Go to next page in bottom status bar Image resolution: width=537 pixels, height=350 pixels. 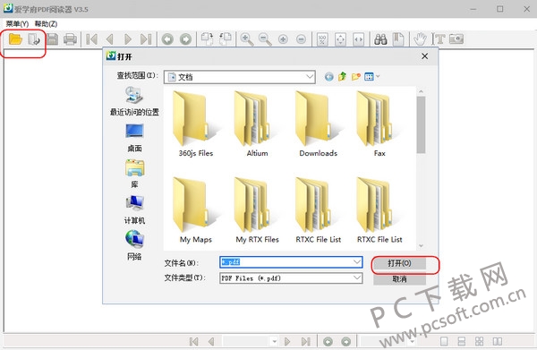[287, 341]
